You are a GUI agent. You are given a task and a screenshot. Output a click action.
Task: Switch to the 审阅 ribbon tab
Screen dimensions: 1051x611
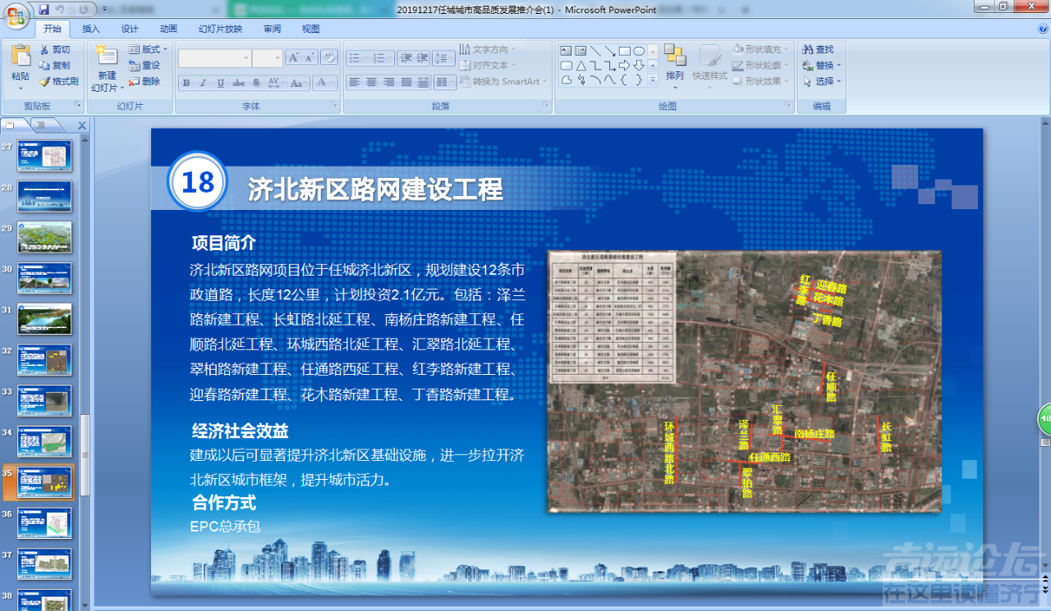click(x=272, y=29)
